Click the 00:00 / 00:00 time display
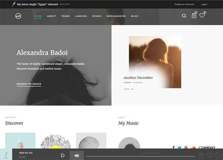 [151, 153]
